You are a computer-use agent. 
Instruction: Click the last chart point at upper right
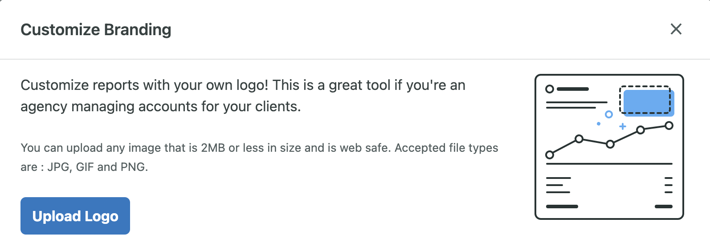[x=669, y=126]
